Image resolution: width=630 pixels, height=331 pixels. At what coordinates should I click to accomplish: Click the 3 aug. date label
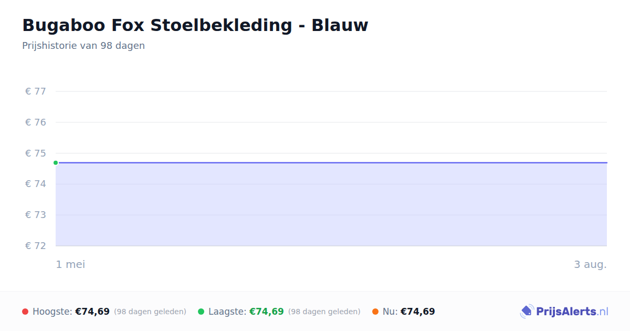point(590,264)
